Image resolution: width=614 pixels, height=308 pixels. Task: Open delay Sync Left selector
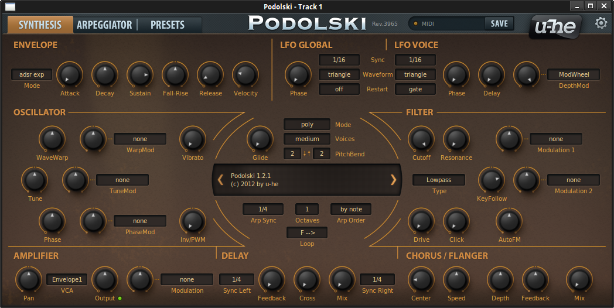[x=237, y=279]
